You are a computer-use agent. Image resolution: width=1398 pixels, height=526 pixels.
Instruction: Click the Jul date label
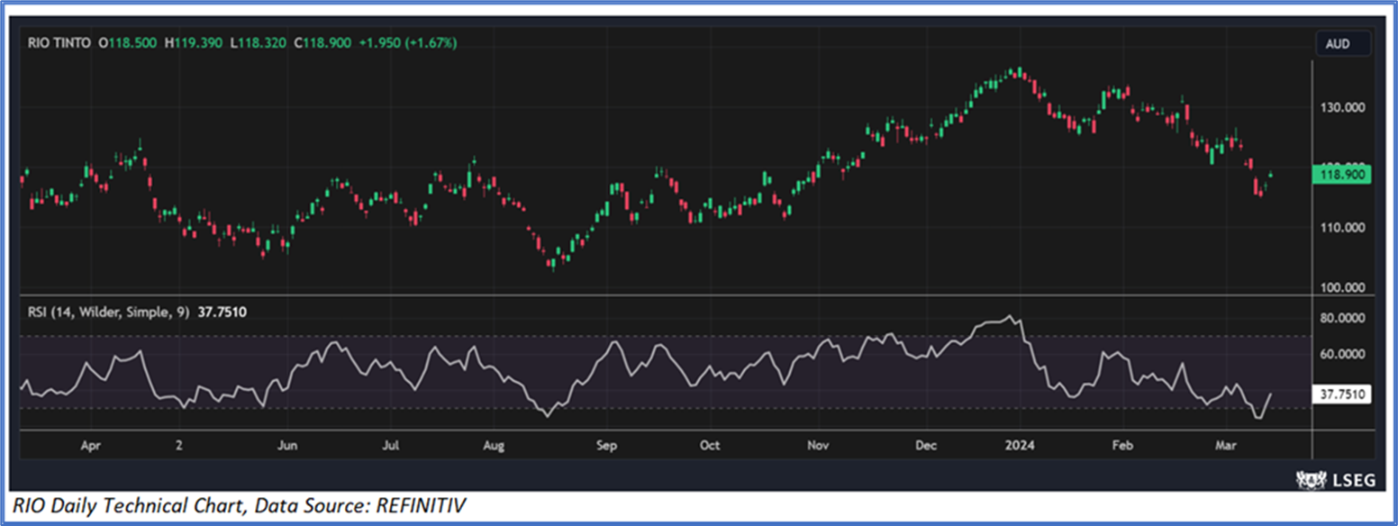391,445
